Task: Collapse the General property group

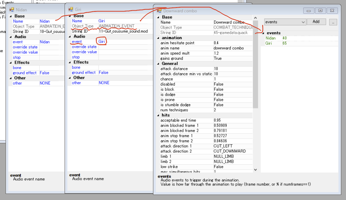Action: pos(158,64)
